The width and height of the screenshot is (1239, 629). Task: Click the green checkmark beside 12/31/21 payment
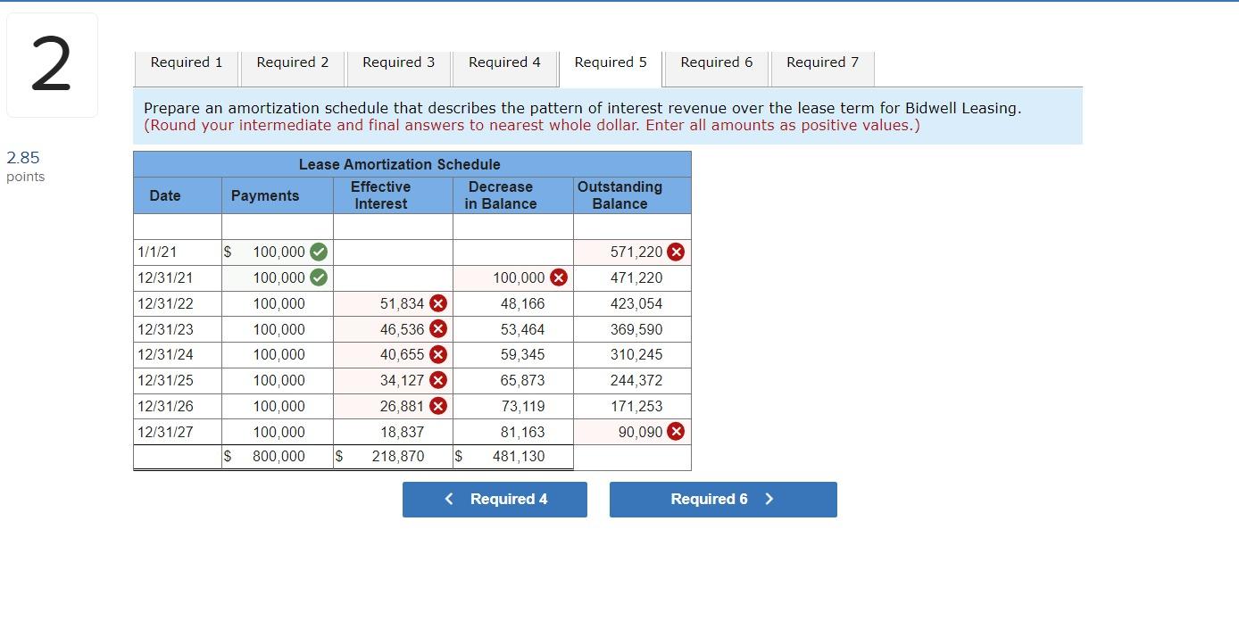coord(319,277)
